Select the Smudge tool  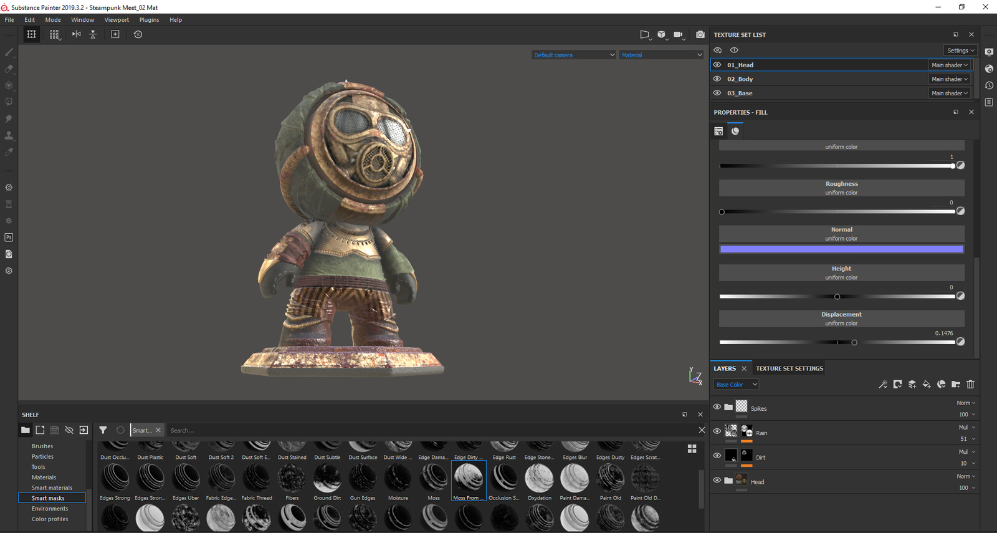9,118
